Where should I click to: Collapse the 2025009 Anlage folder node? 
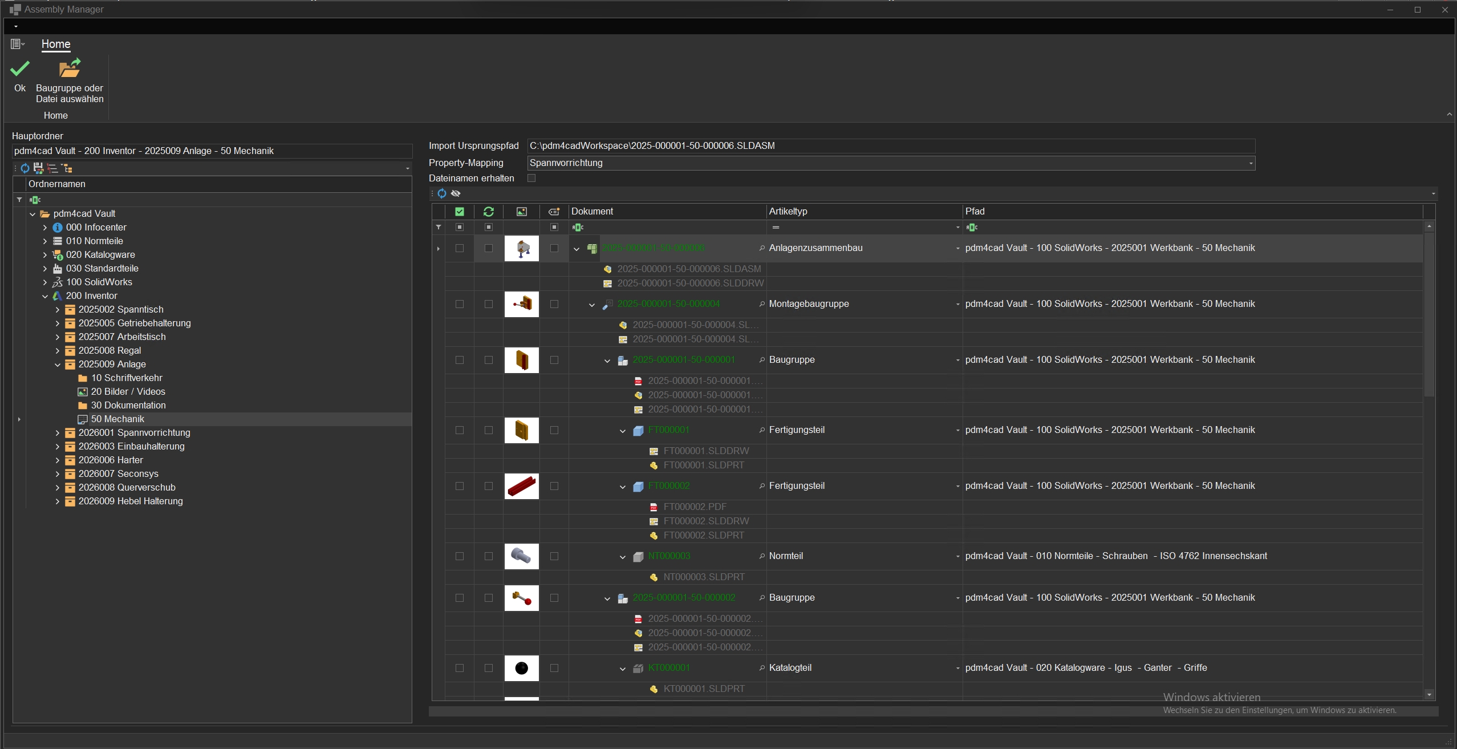[x=58, y=365]
